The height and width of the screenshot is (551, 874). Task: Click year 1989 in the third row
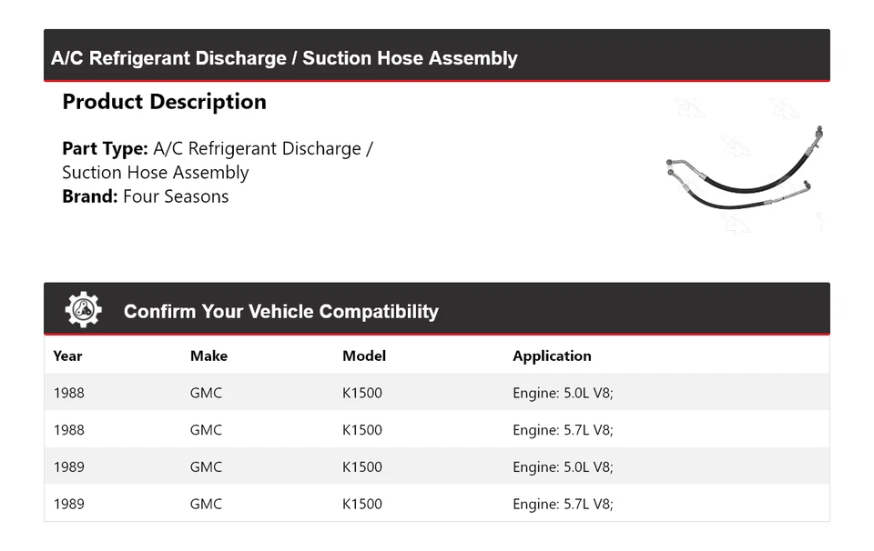click(68, 466)
